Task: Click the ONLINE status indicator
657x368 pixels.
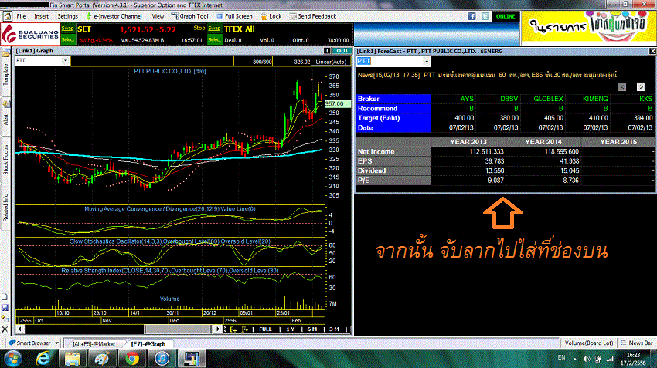Action: (x=506, y=16)
